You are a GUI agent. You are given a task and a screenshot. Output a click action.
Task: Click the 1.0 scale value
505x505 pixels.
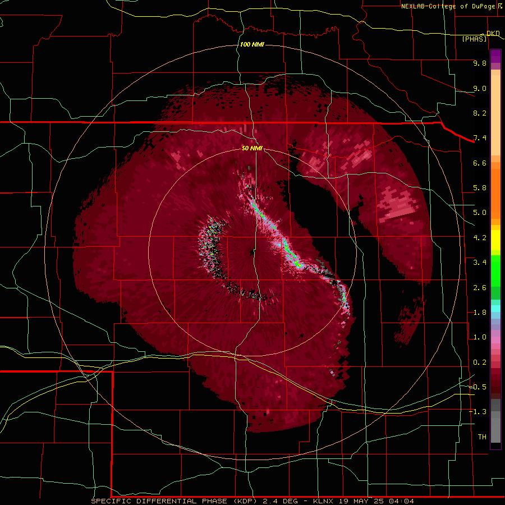click(480, 337)
